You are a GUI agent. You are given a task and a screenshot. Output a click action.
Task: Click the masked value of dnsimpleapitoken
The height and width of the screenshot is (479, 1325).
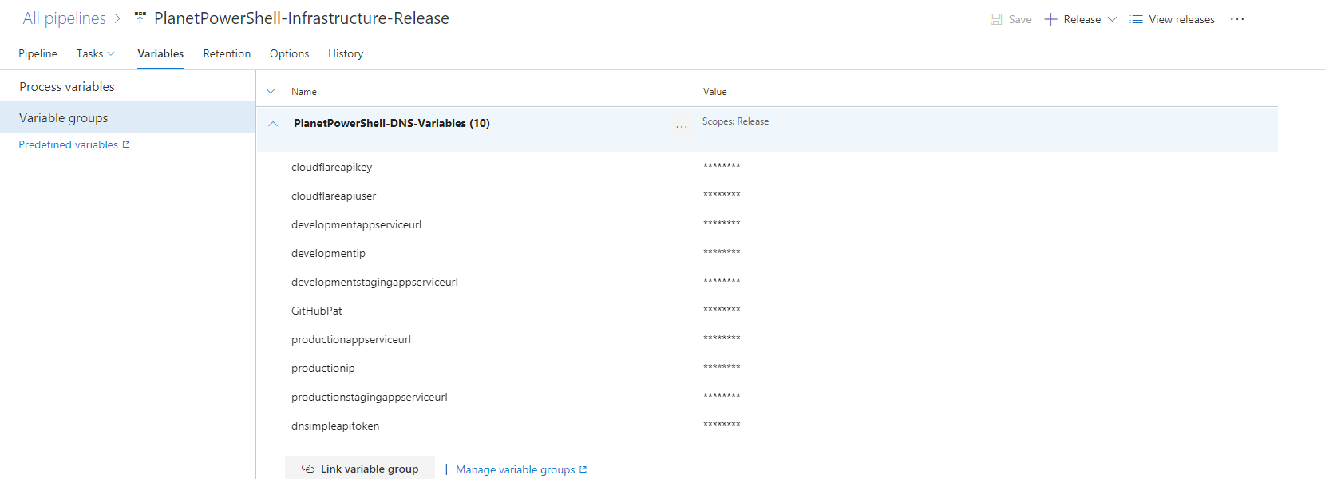click(722, 425)
